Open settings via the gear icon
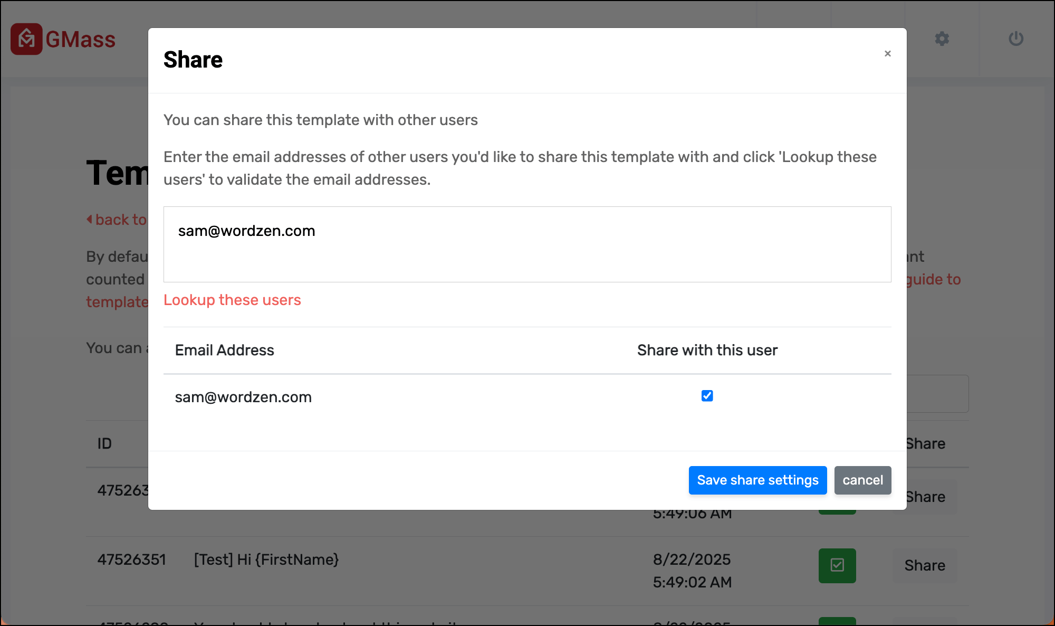The height and width of the screenshot is (626, 1055). click(942, 39)
